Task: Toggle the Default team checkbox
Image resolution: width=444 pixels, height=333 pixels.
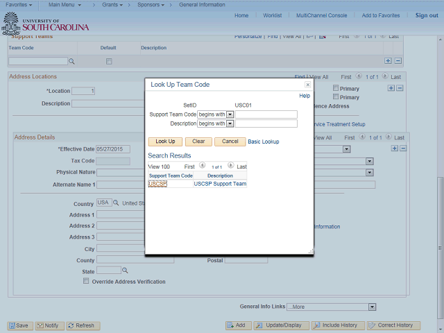Action: (x=109, y=61)
